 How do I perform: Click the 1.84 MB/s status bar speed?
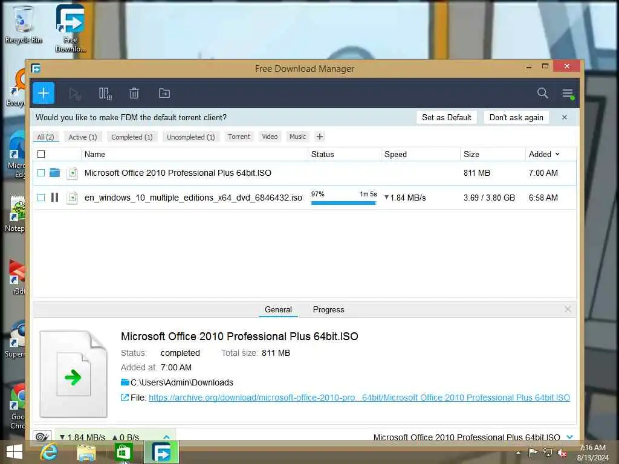[82, 437]
